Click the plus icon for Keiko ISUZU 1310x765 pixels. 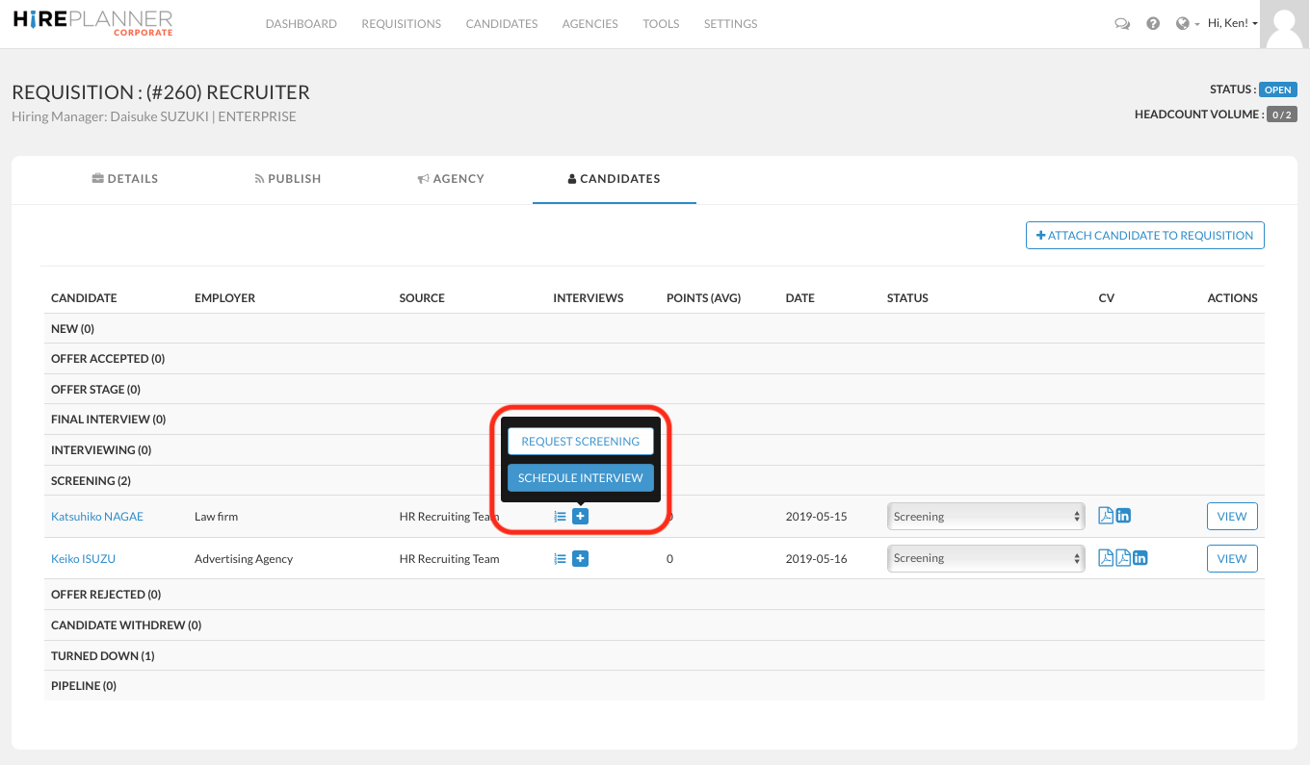coord(580,558)
